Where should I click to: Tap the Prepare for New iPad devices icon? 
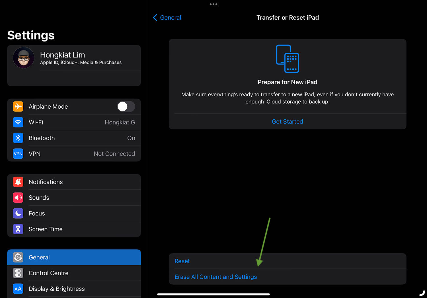(288, 59)
